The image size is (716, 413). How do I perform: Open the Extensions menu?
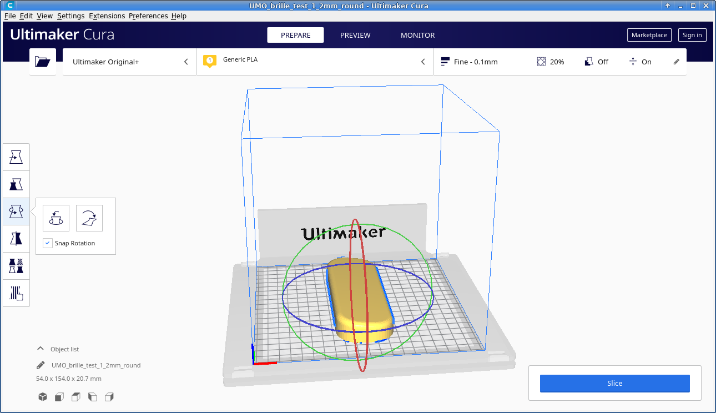[107, 16]
